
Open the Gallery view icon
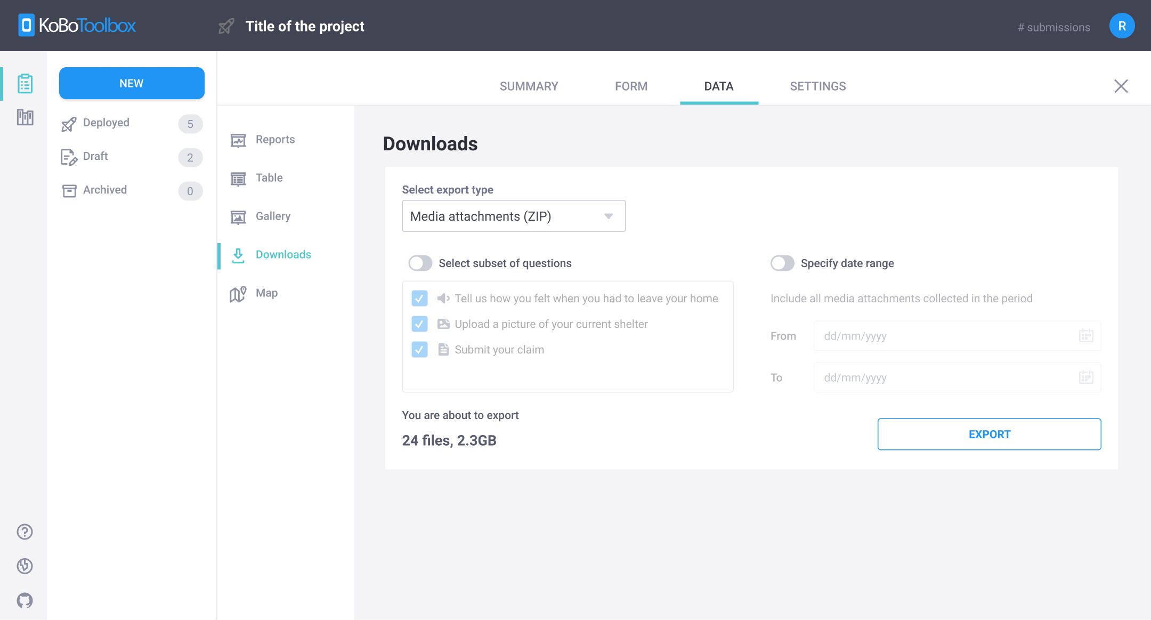coord(238,216)
